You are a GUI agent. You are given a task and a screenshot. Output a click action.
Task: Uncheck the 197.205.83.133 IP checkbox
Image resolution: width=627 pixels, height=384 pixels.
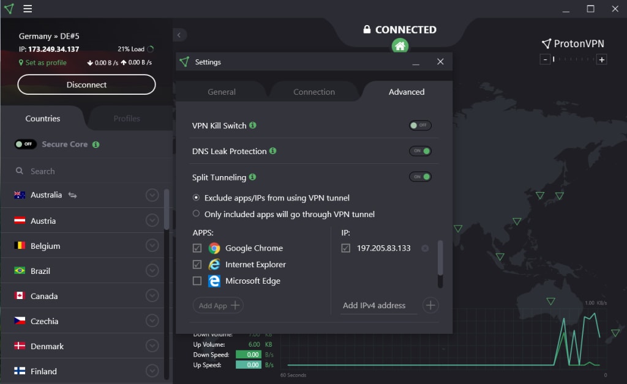point(346,248)
